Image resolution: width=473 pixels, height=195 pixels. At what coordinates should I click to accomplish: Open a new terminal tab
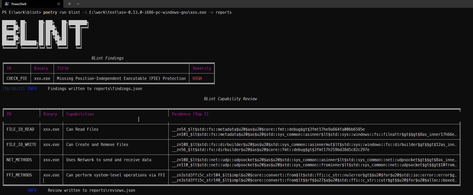point(69,4)
